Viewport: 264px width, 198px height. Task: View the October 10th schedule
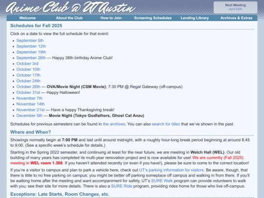28,69
